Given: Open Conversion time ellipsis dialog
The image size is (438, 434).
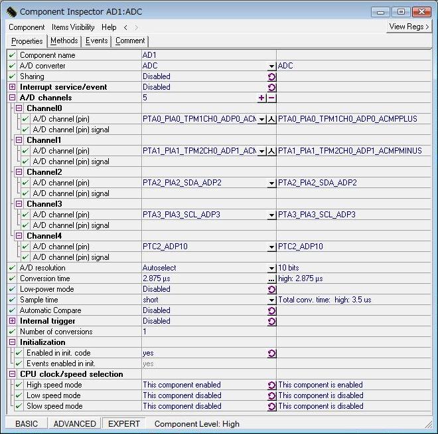Looking at the screenshot, I should tap(271, 279).
